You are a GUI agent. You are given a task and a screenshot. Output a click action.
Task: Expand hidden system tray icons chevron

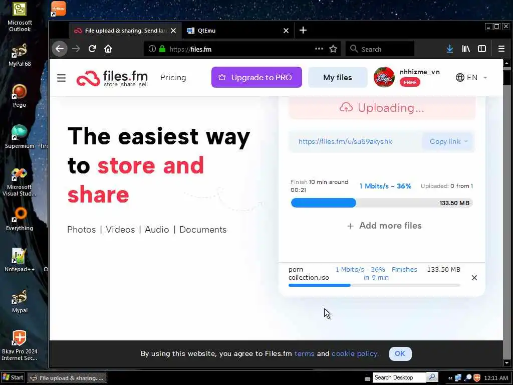[x=450, y=378]
